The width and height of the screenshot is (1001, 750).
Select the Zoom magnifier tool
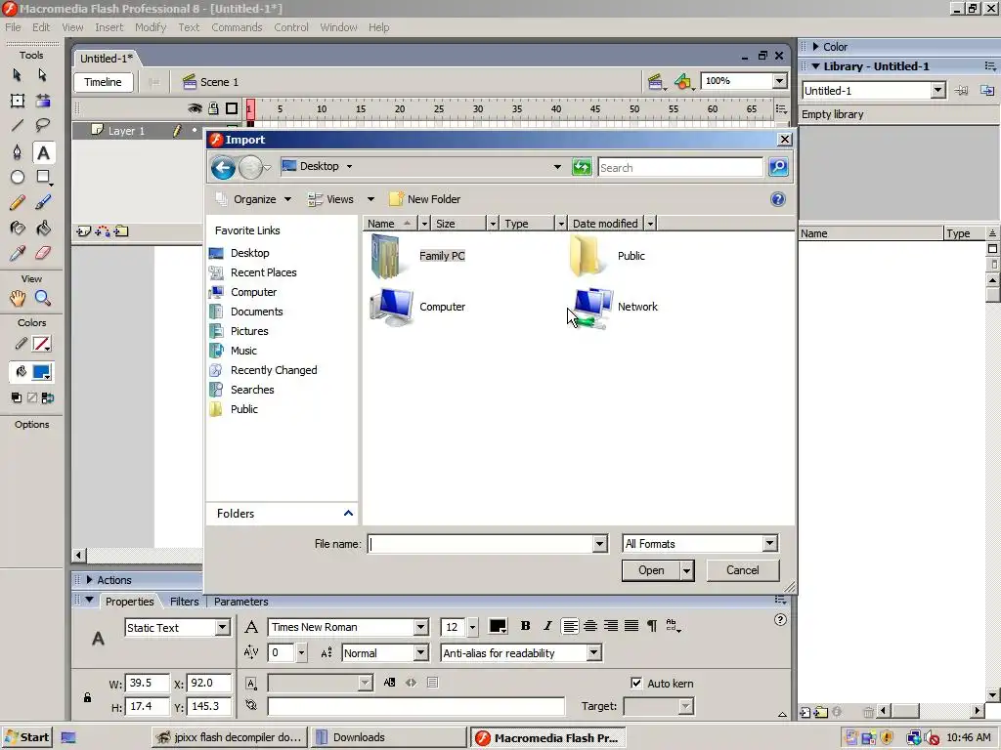[x=43, y=298]
